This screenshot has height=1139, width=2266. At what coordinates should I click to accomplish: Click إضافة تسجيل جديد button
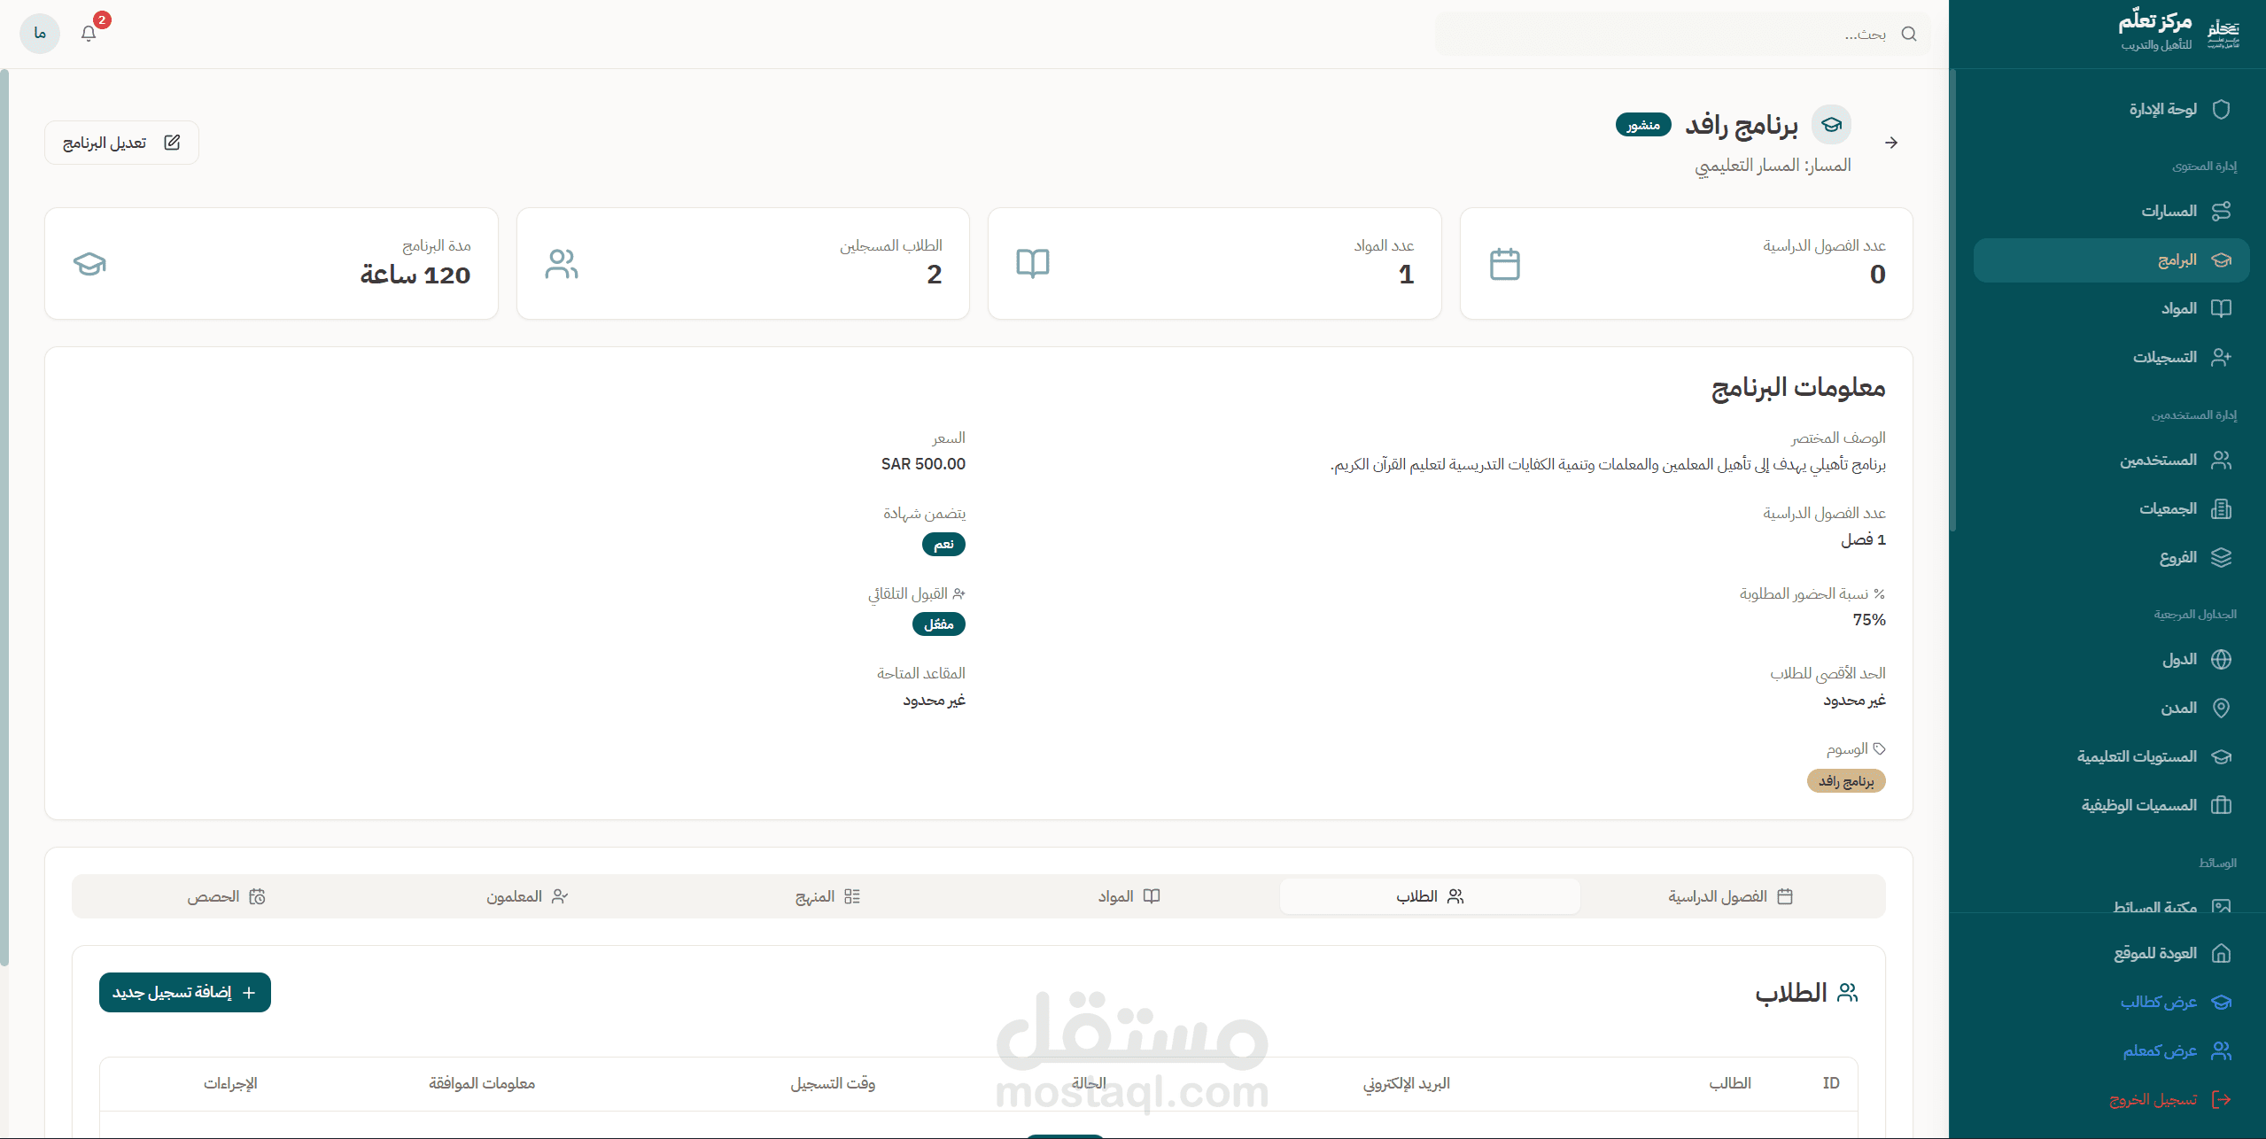click(x=184, y=992)
